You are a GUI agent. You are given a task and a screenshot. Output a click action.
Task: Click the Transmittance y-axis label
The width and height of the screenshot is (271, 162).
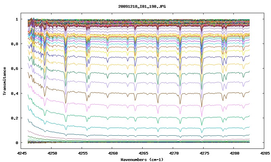pos(4,81)
